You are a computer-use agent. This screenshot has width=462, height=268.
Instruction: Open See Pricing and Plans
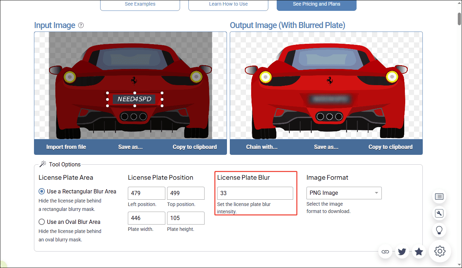click(316, 4)
